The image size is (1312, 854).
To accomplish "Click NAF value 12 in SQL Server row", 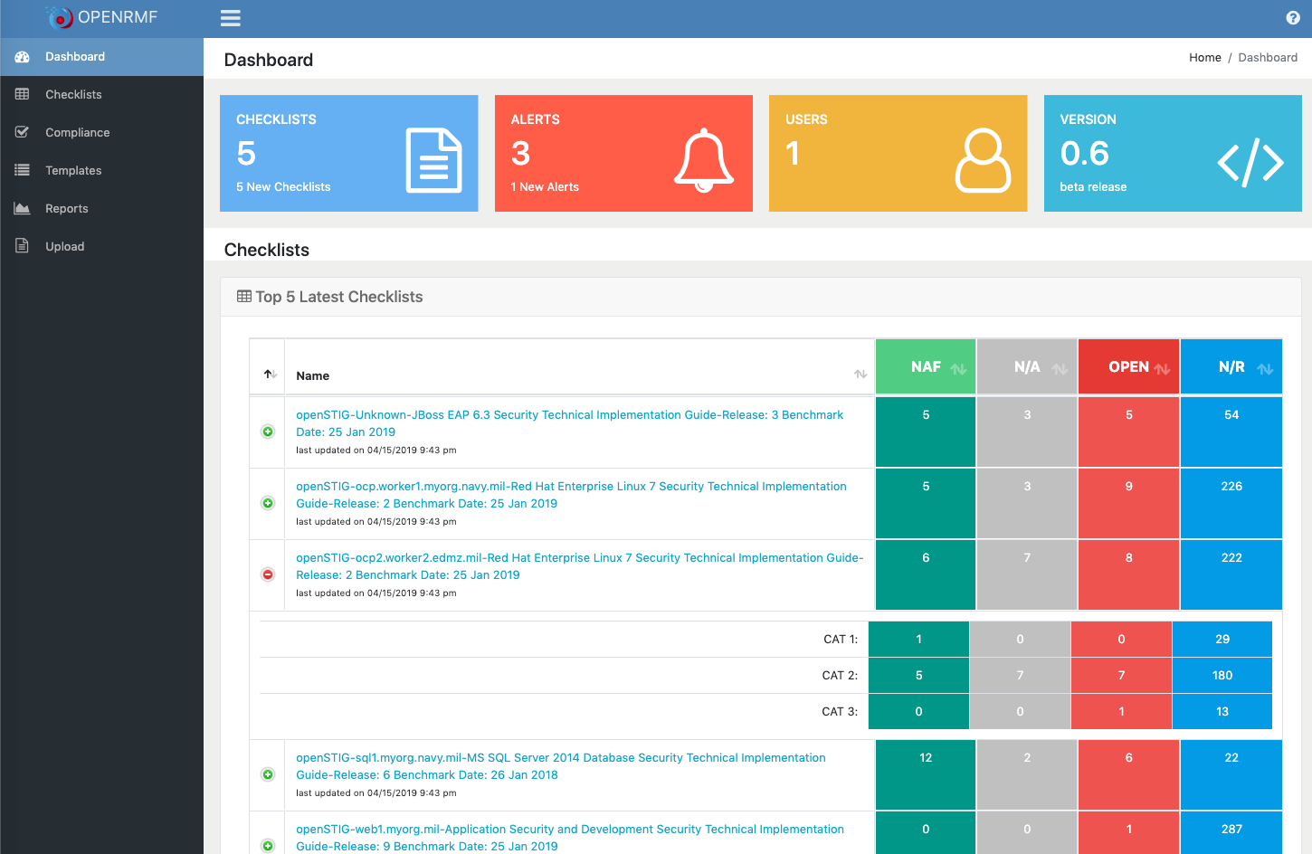I will [x=926, y=757].
